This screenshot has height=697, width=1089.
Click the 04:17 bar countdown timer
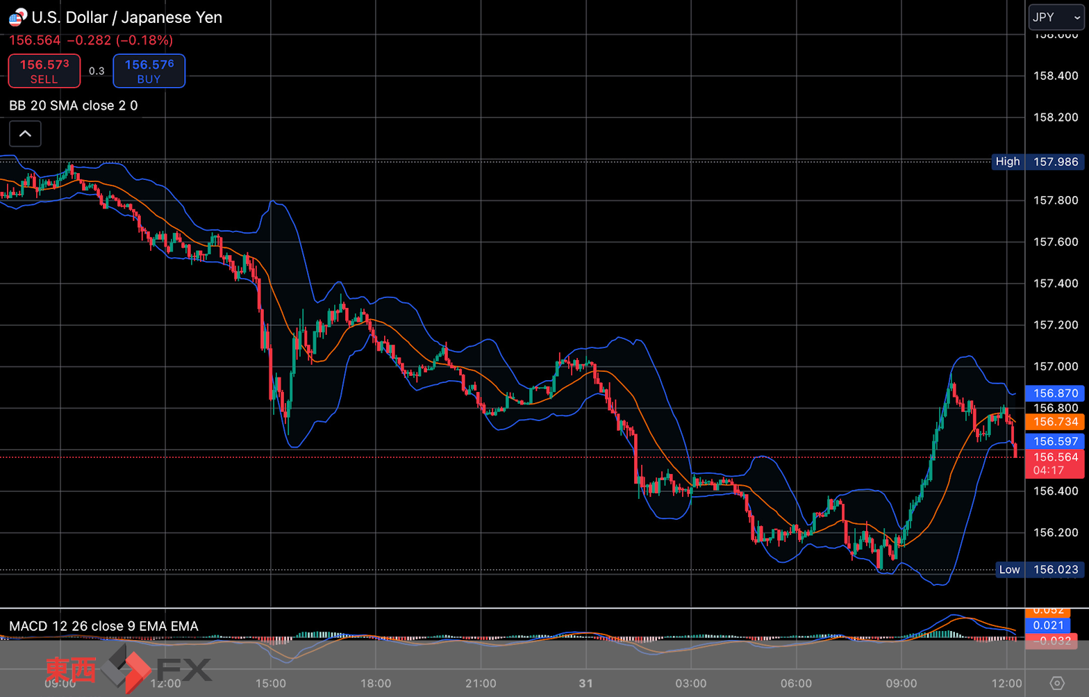point(1049,470)
